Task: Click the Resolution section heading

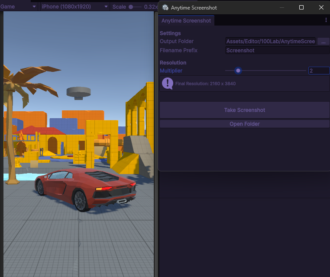Action: (173, 63)
